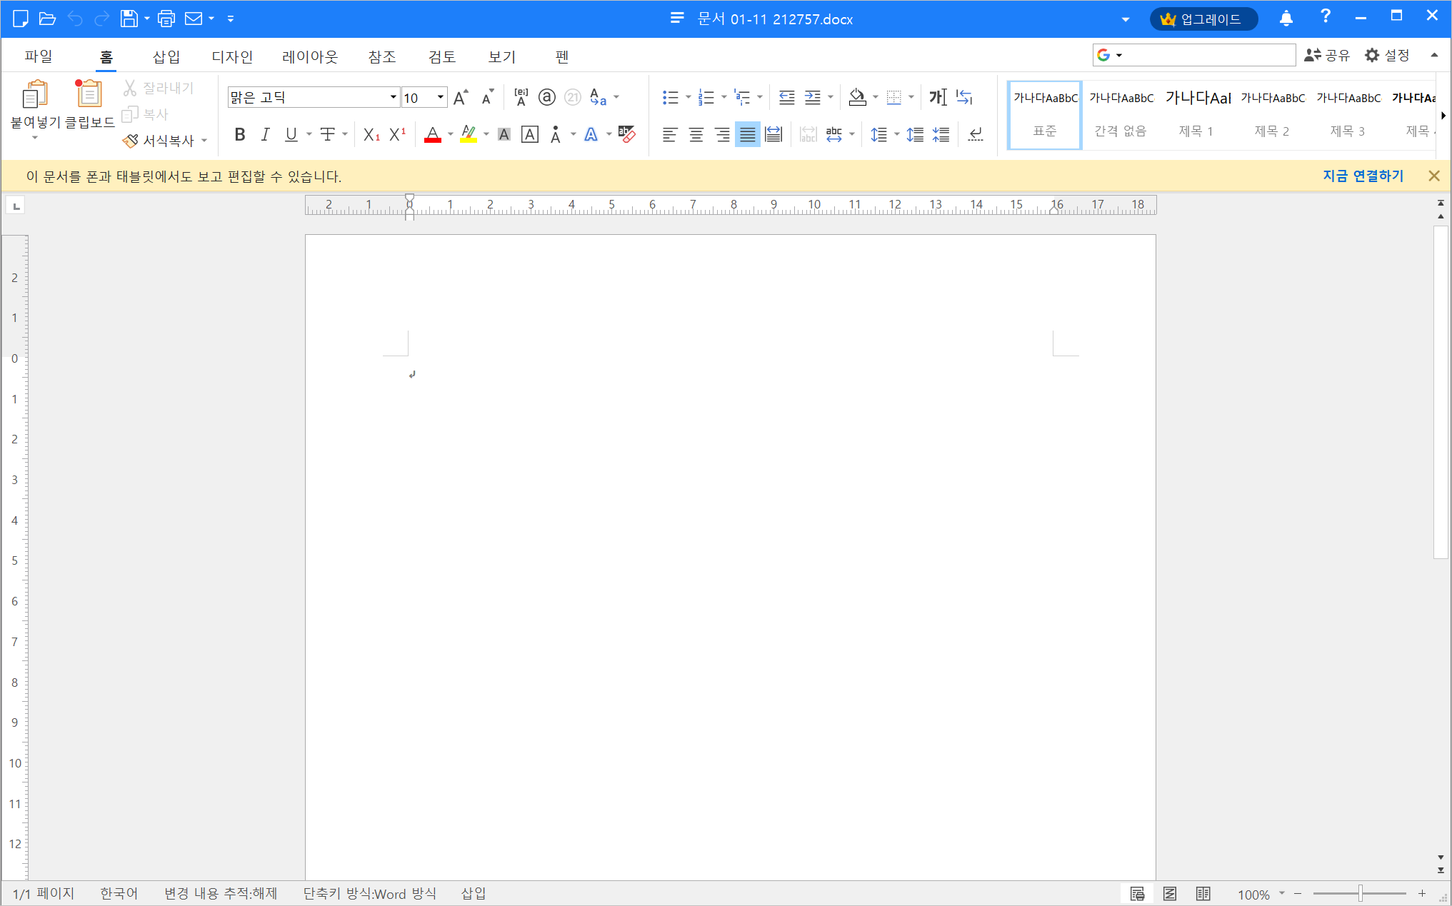Center align the paragraph text
The height and width of the screenshot is (906, 1452).
click(x=696, y=134)
